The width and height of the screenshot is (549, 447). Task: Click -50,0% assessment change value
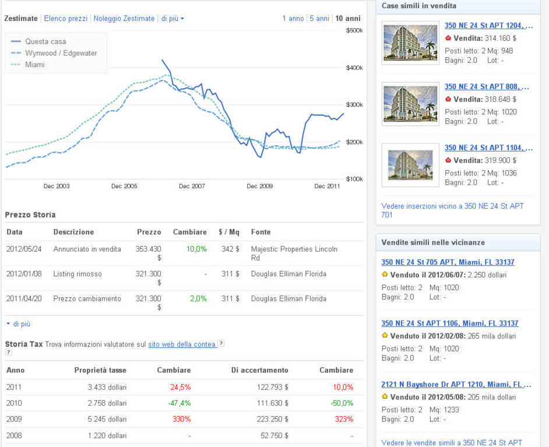pos(342,403)
